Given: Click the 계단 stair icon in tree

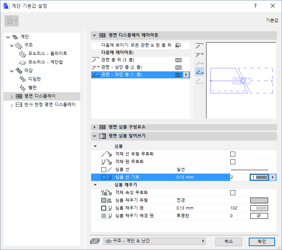Looking at the screenshot, I should coord(15,37).
